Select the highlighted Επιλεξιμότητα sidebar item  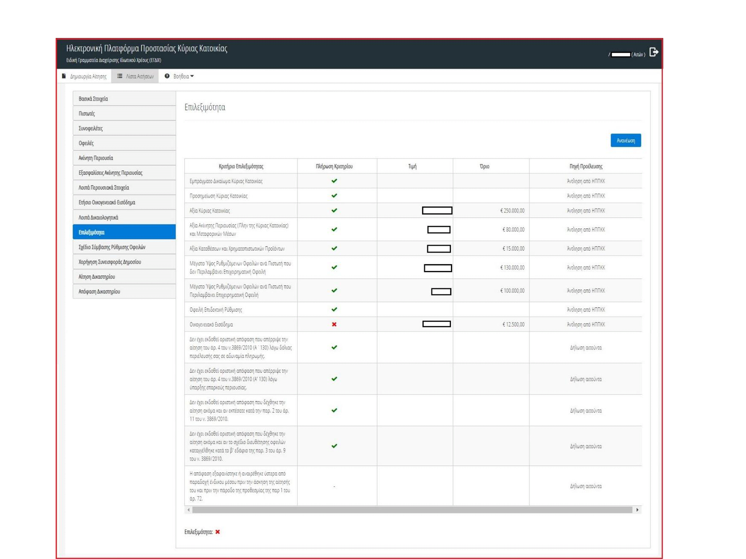124,232
